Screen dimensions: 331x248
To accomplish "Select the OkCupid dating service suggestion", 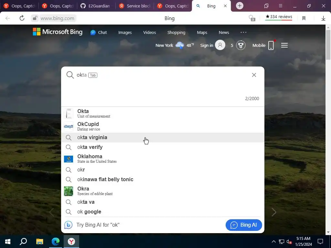I will (x=163, y=126).
